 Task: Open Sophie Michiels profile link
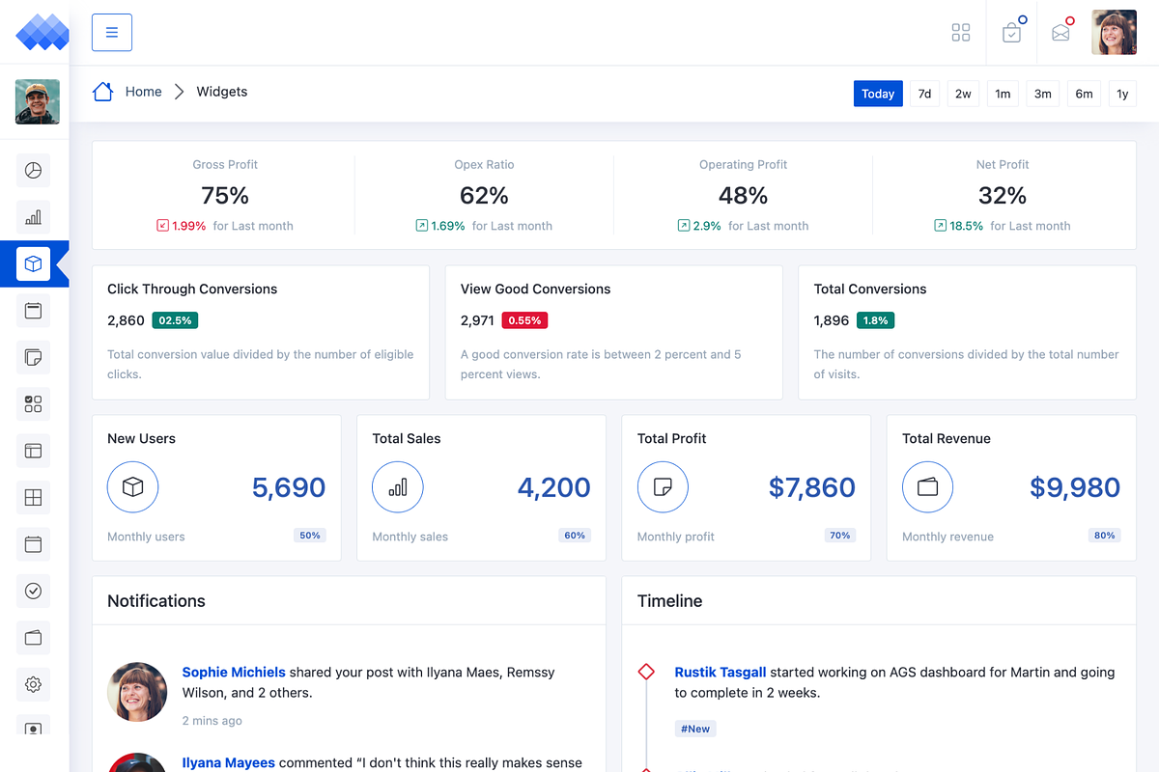coord(234,673)
